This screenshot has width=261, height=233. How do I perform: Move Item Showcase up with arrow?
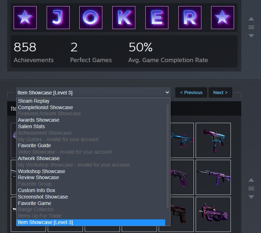(x=251, y=180)
